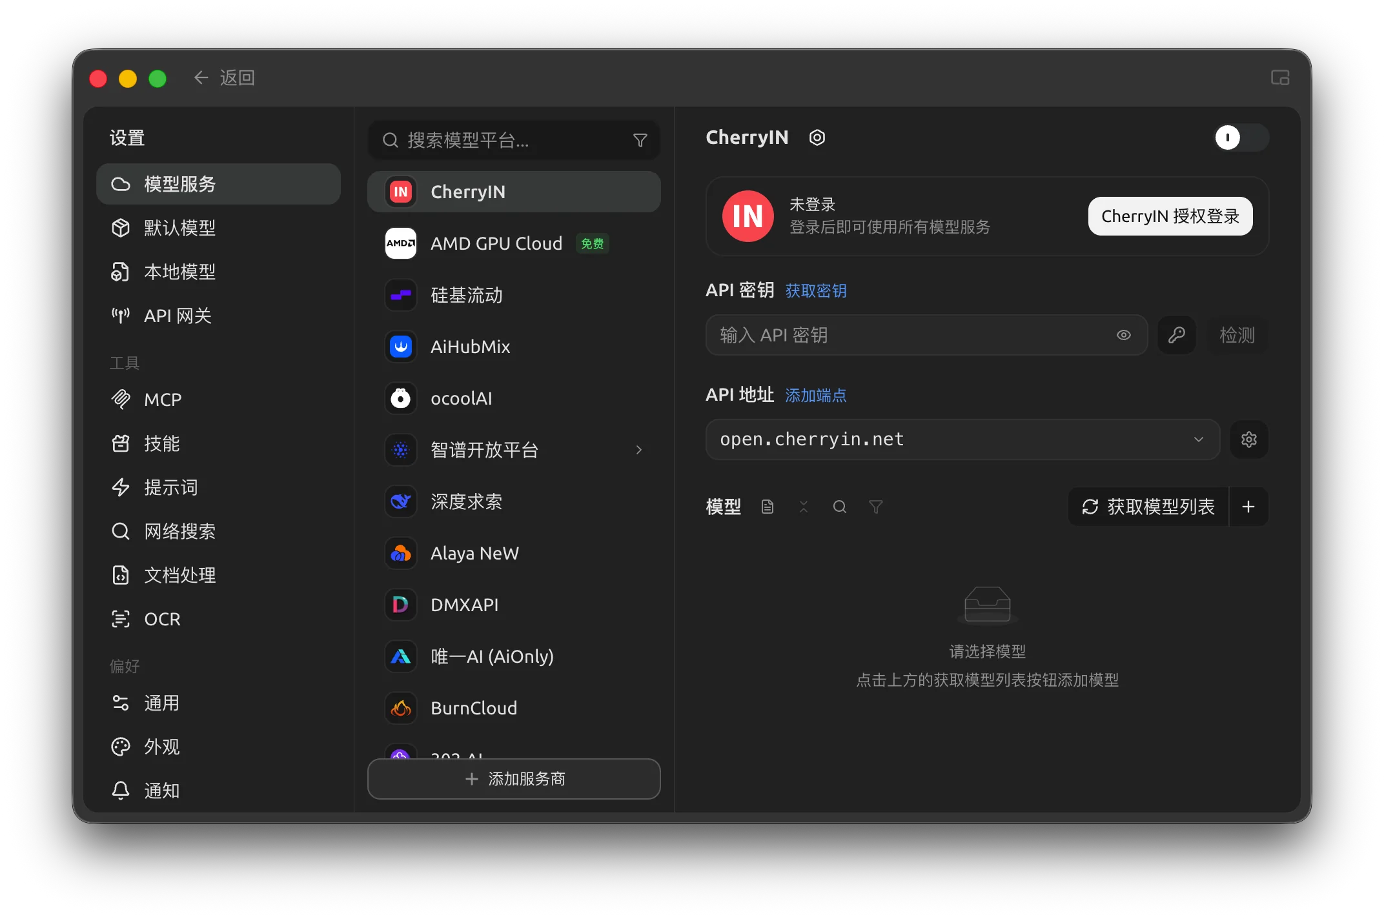The height and width of the screenshot is (919, 1384).
Task: Open the OCR settings section
Action: coord(218,619)
